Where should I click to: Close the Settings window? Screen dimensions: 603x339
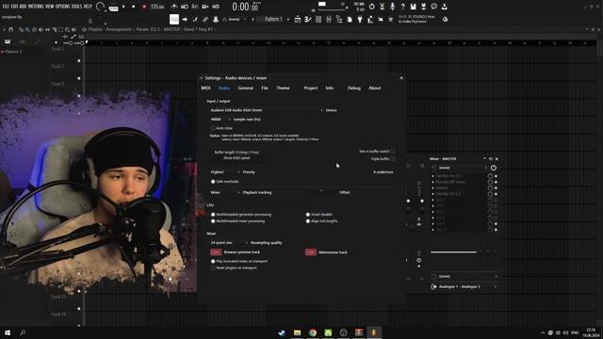(x=401, y=78)
